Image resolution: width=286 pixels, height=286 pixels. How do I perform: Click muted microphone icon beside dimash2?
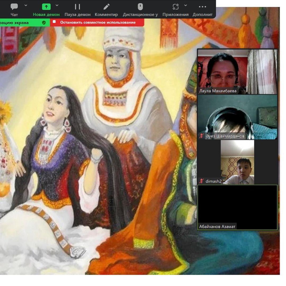[201, 181]
